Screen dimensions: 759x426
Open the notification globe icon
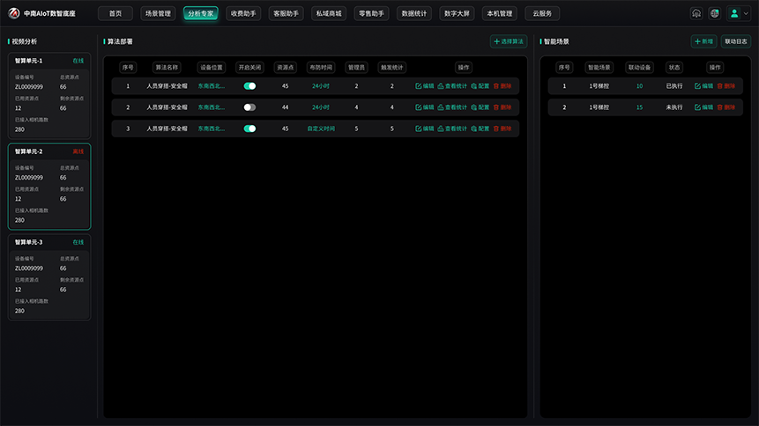click(x=714, y=13)
